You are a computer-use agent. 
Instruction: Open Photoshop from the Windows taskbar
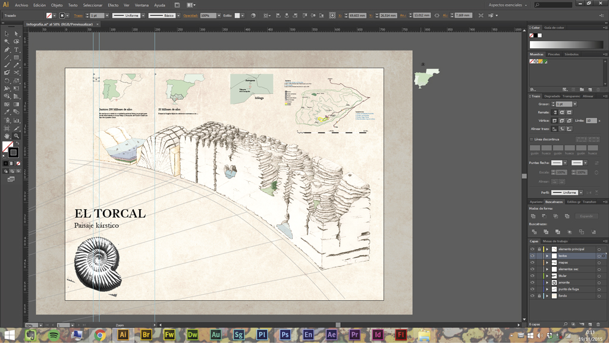[285, 335]
